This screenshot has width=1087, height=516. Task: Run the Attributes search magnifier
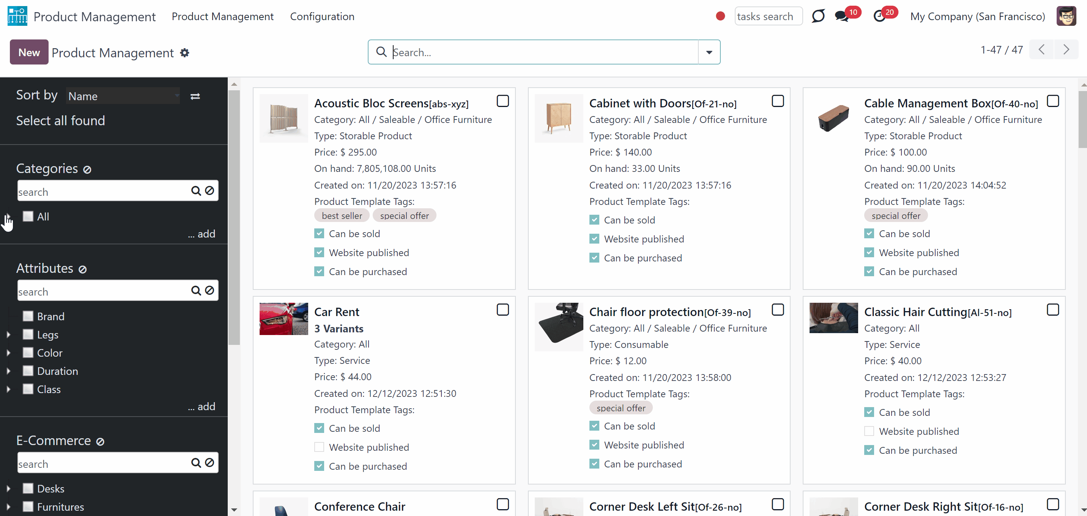coord(196,290)
